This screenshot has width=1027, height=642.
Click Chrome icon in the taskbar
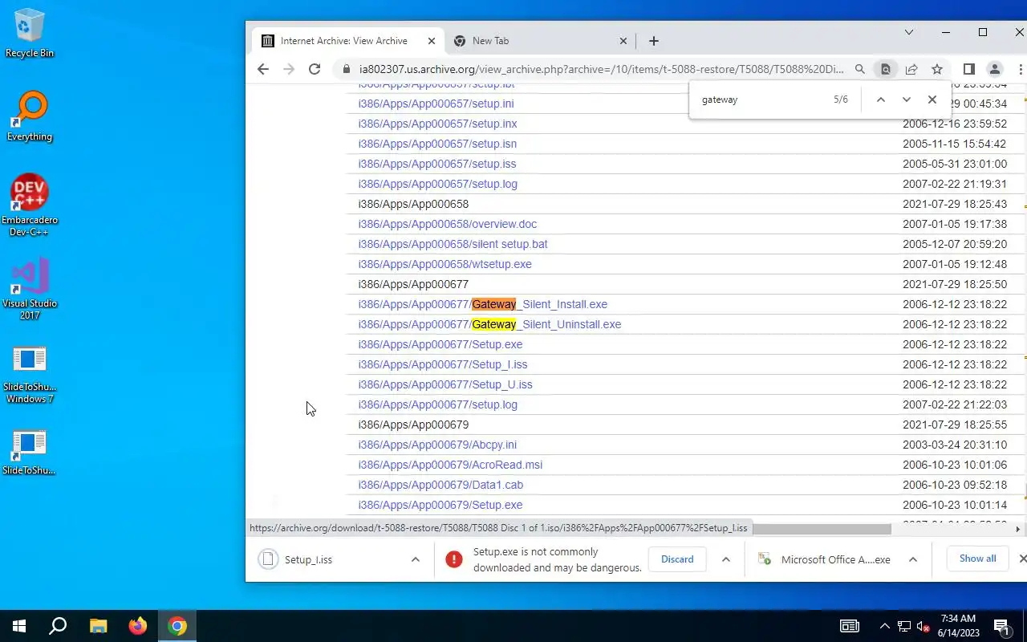(177, 626)
